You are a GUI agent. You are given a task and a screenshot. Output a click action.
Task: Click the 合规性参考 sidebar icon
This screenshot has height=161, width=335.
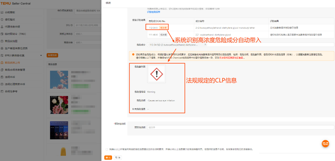coord(13,91)
